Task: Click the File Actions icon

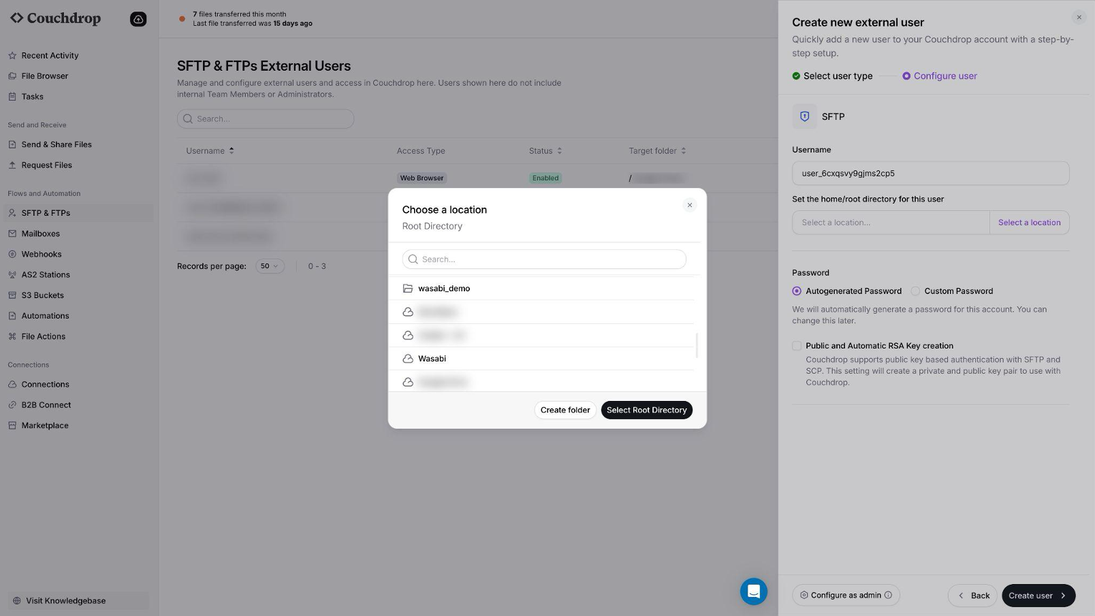Action: 12,336
